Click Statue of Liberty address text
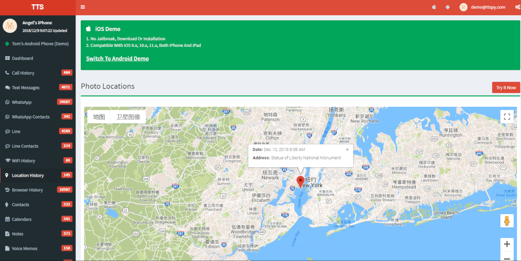The image size is (521, 261). click(x=306, y=158)
